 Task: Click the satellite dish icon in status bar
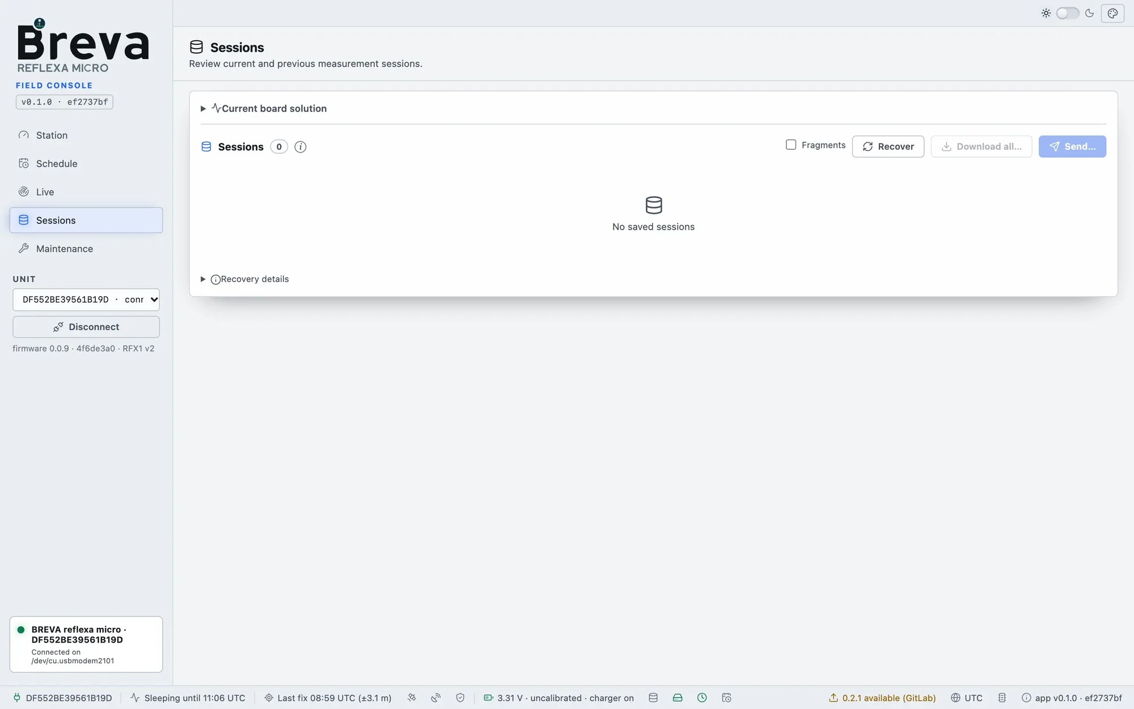coord(436,698)
